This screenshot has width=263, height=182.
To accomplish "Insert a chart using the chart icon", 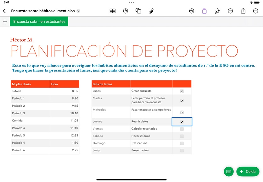I will pyautogui.click(x=126, y=11).
